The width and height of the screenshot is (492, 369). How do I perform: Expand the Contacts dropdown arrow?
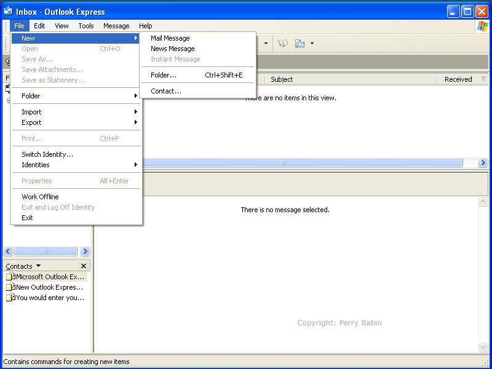(x=38, y=266)
